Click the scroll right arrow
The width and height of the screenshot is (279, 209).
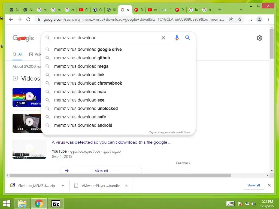point(267,176)
